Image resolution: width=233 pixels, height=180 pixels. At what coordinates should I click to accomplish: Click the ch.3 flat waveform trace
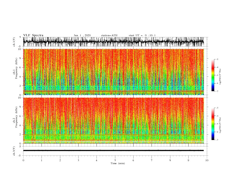tap(114, 151)
